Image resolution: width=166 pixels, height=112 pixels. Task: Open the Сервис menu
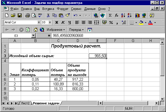tap(76, 9)
